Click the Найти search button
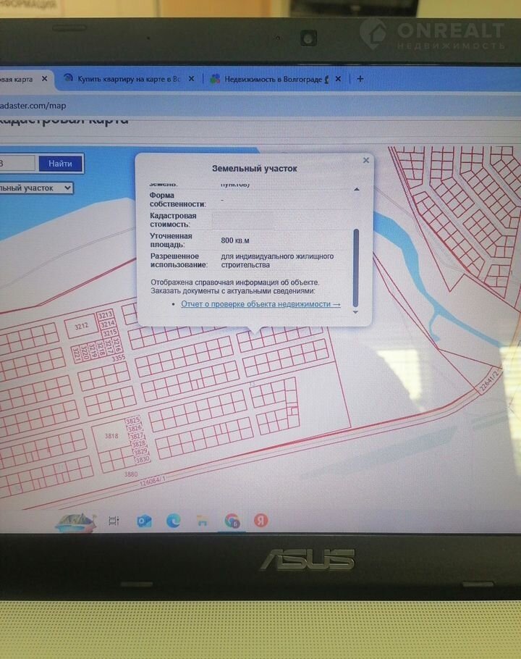 60,164
